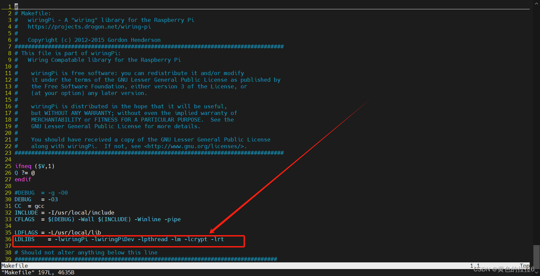Click the 'CFLAGS' variable name on line 33
The width and height of the screenshot is (540, 276).
(x=25, y=219)
